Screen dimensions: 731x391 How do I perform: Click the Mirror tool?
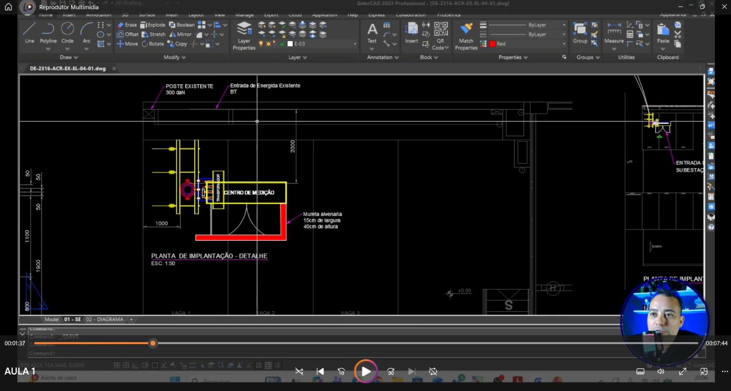click(x=180, y=34)
